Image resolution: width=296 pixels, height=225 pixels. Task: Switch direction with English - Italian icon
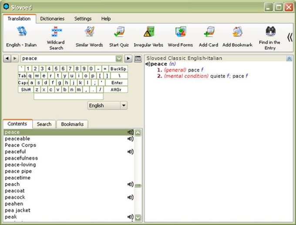click(x=22, y=31)
